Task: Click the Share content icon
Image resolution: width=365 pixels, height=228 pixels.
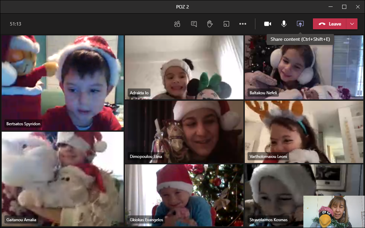Action: click(x=300, y=24)
